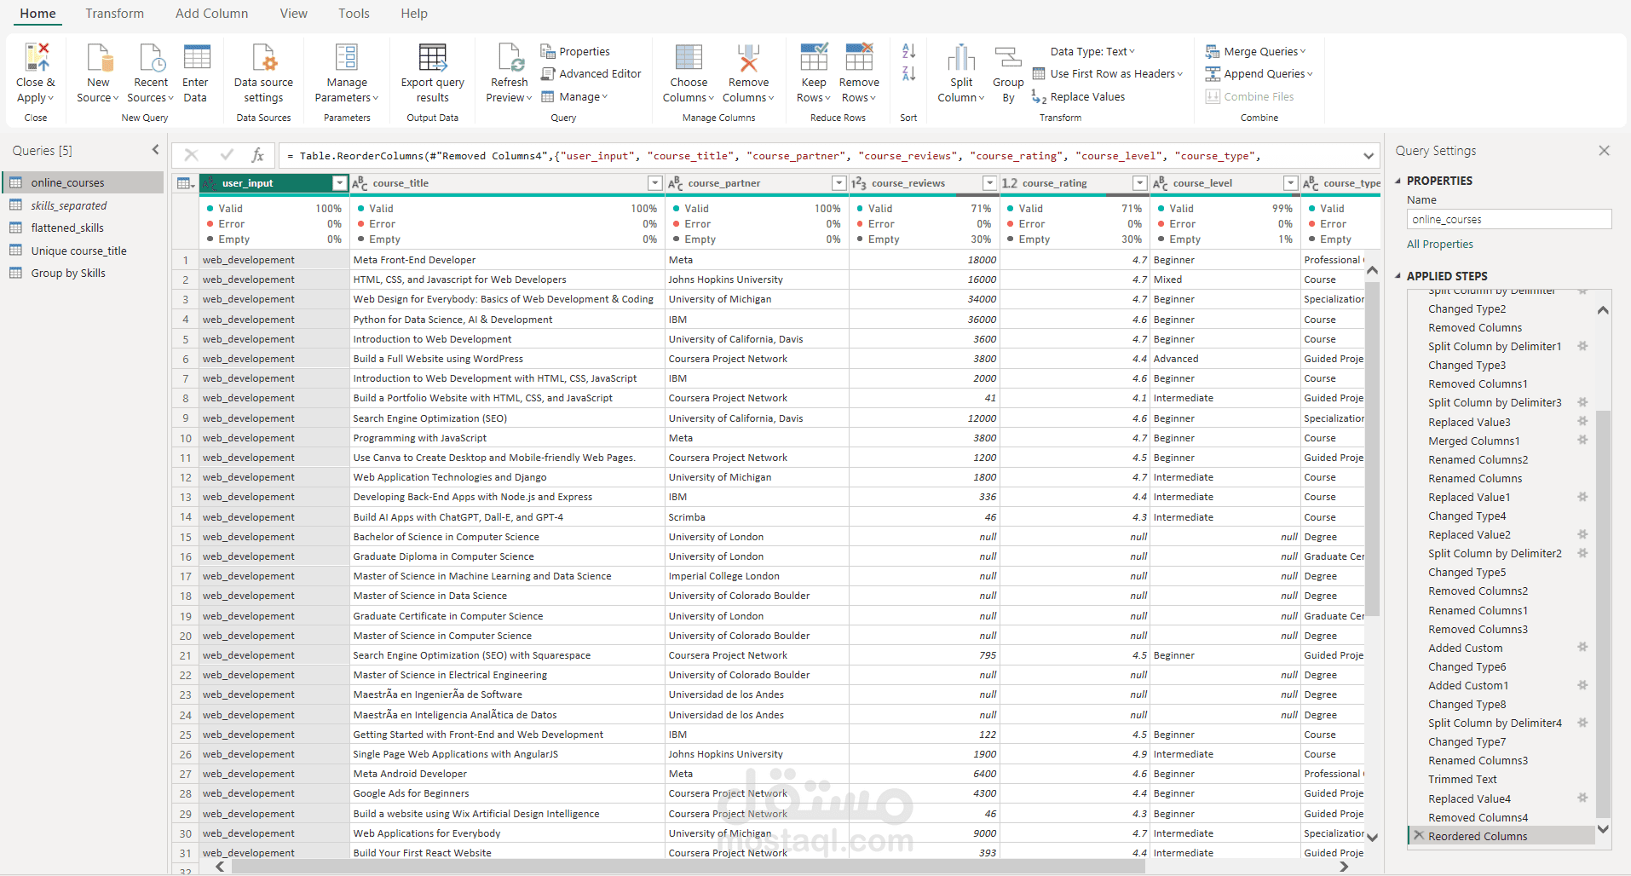This screenshot has height=876, width=1631.
Task: Open course_partner column filter dropdown
Action: (x=839, y=183)
